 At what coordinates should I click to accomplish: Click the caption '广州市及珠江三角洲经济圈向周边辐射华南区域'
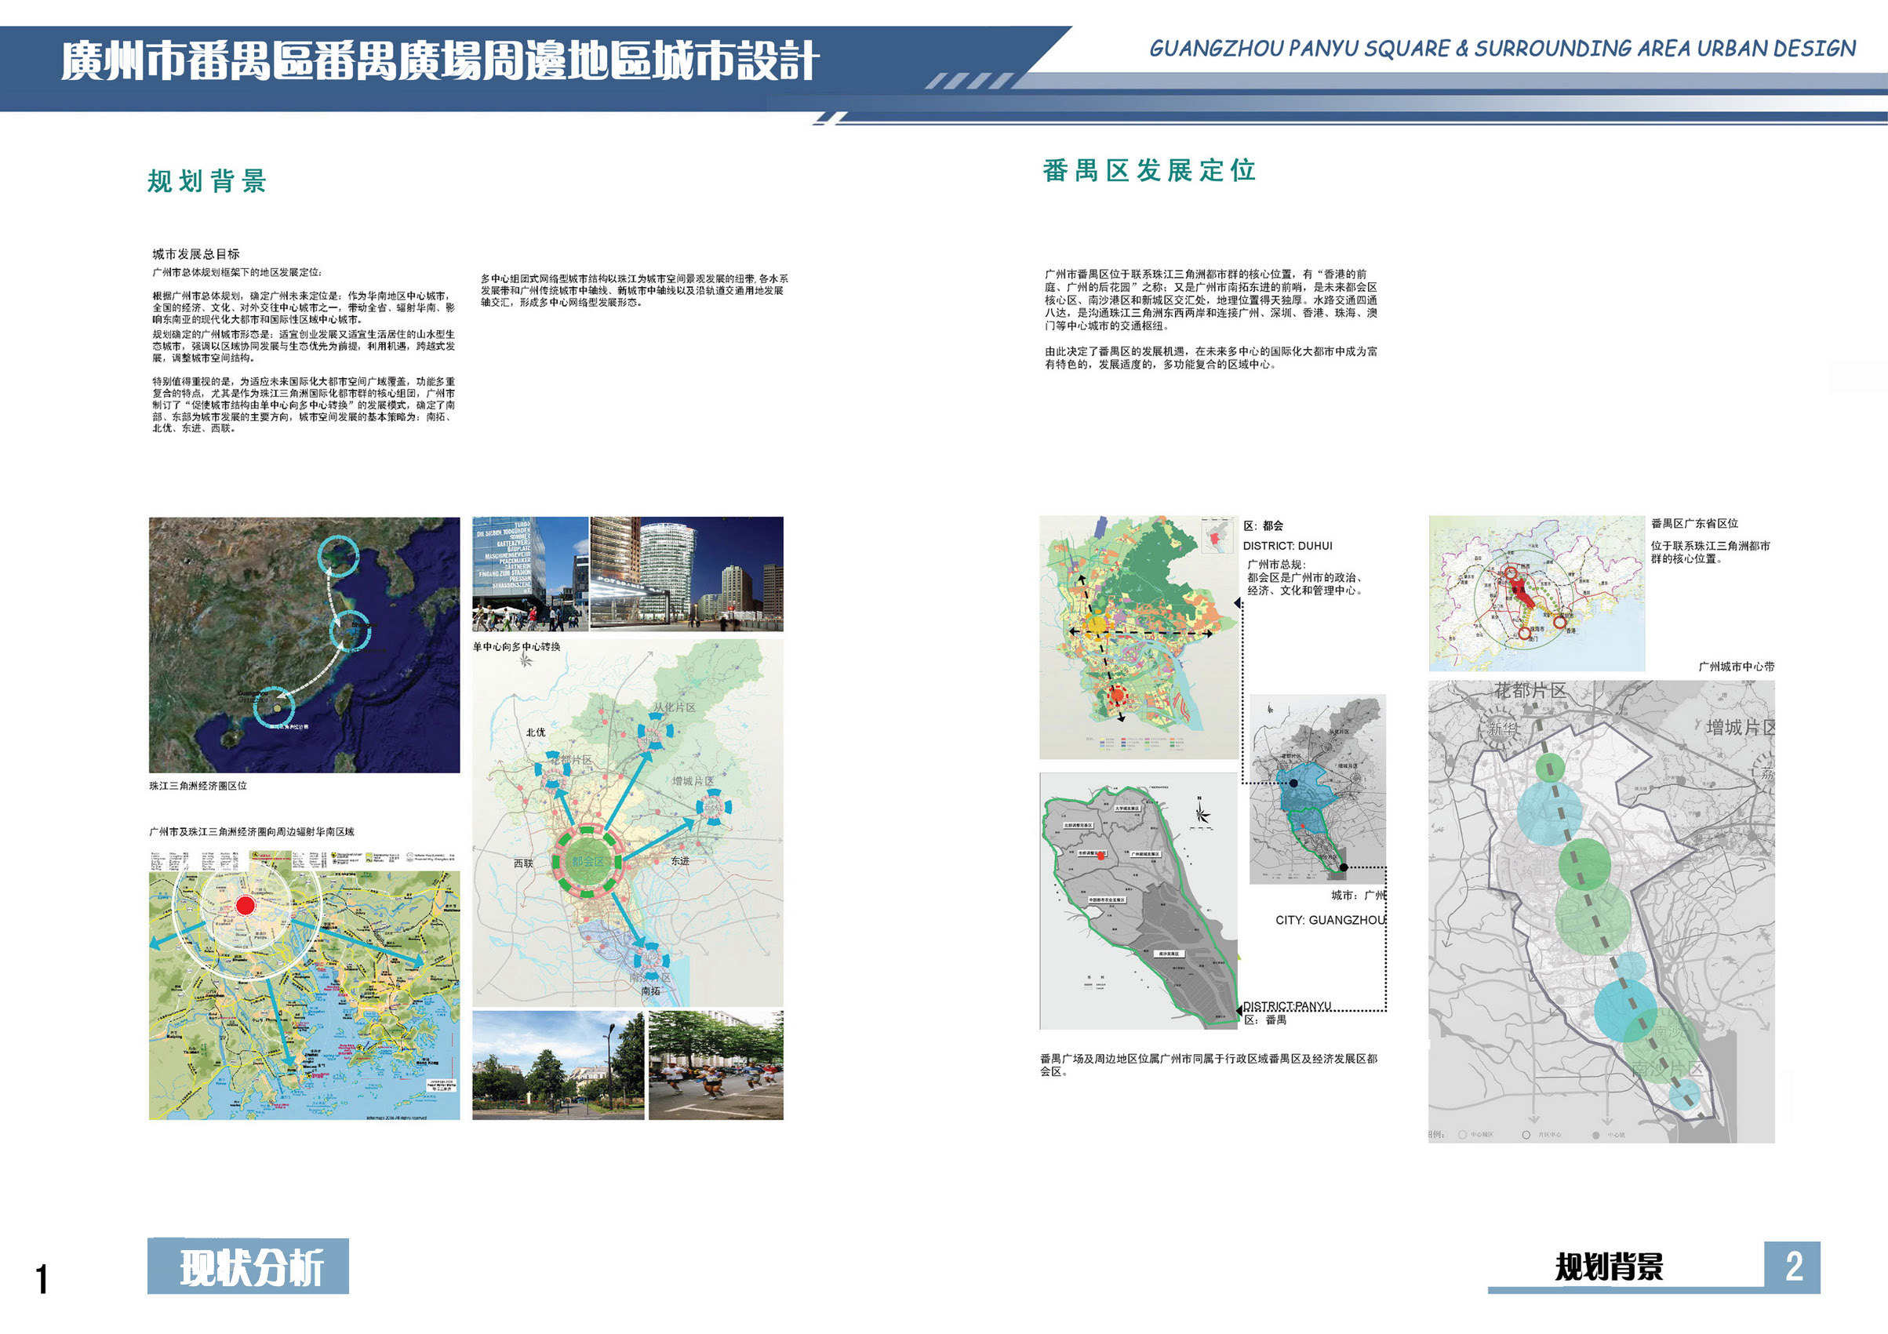252,832
